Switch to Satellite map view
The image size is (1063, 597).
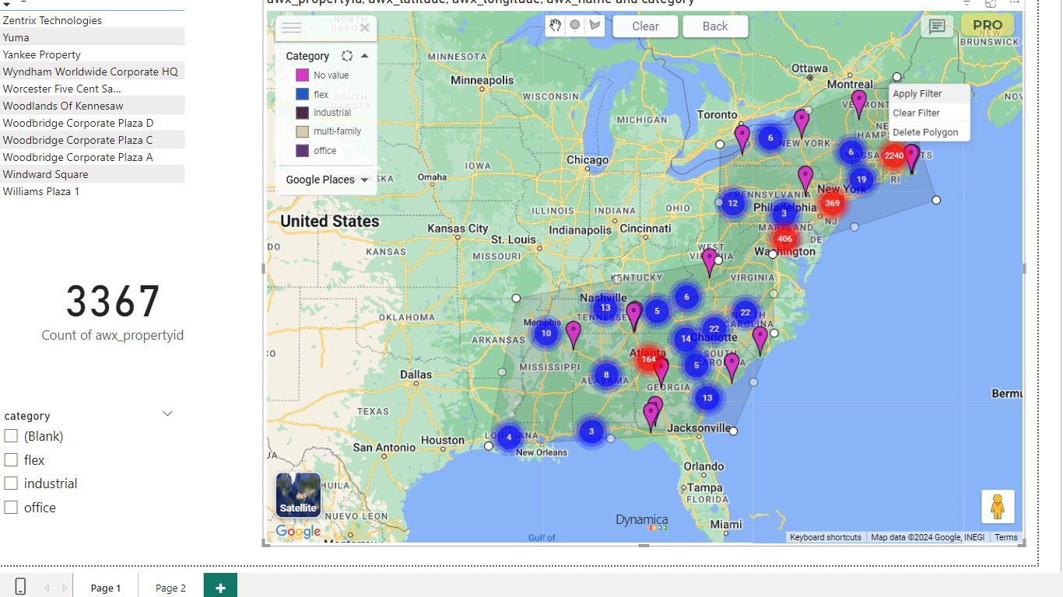pyautogui.click(x=298, y=495)
